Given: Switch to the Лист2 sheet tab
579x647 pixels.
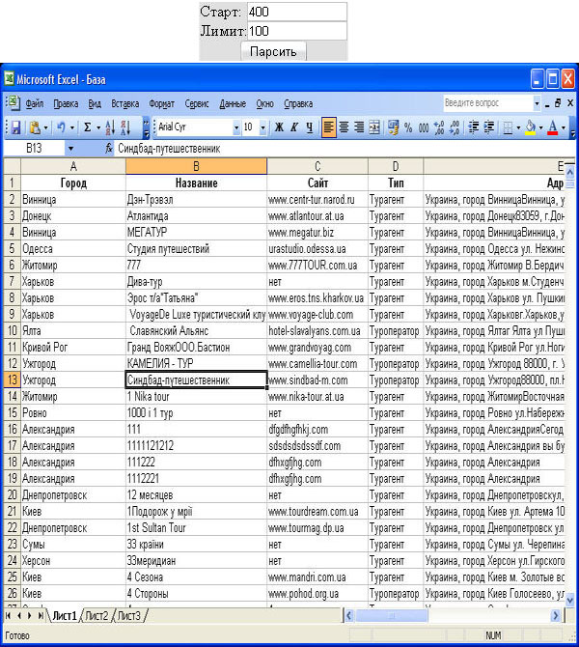Looking at the screenshot, I should [96, 615].
